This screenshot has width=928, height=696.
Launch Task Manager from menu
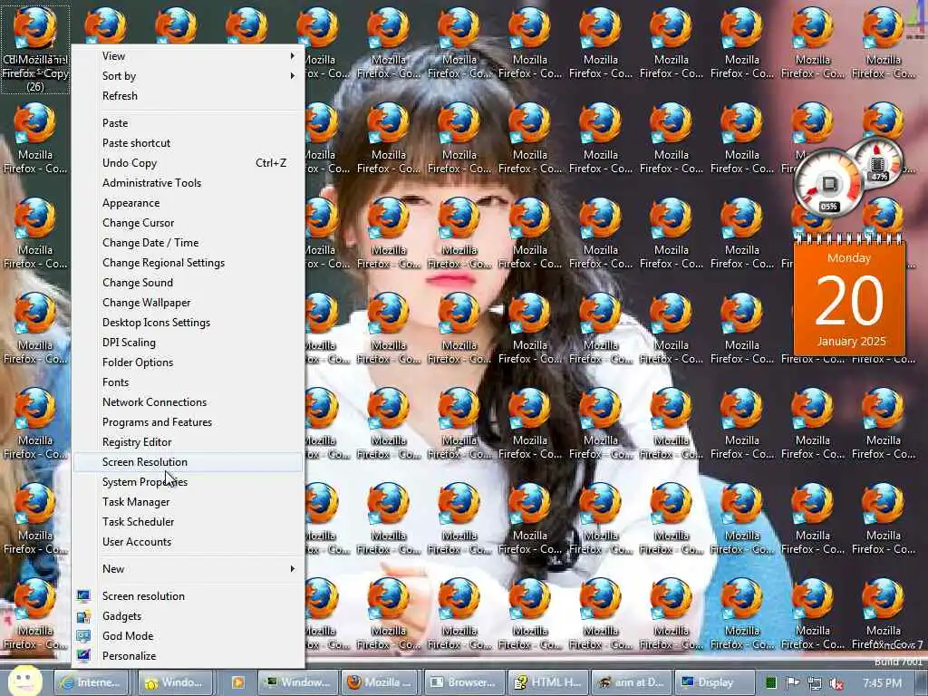pos(188,502)
